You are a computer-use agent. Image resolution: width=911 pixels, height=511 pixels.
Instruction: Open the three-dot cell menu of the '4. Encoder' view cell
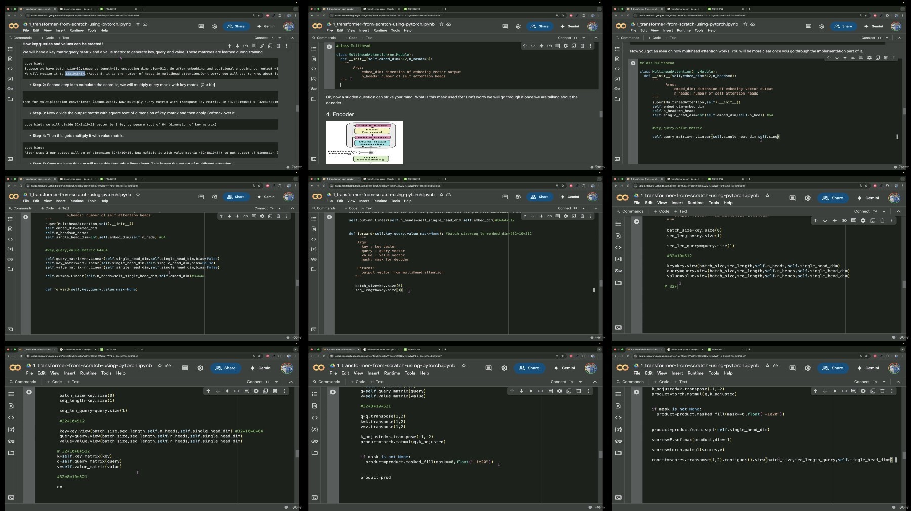click(x=590, y=46)
